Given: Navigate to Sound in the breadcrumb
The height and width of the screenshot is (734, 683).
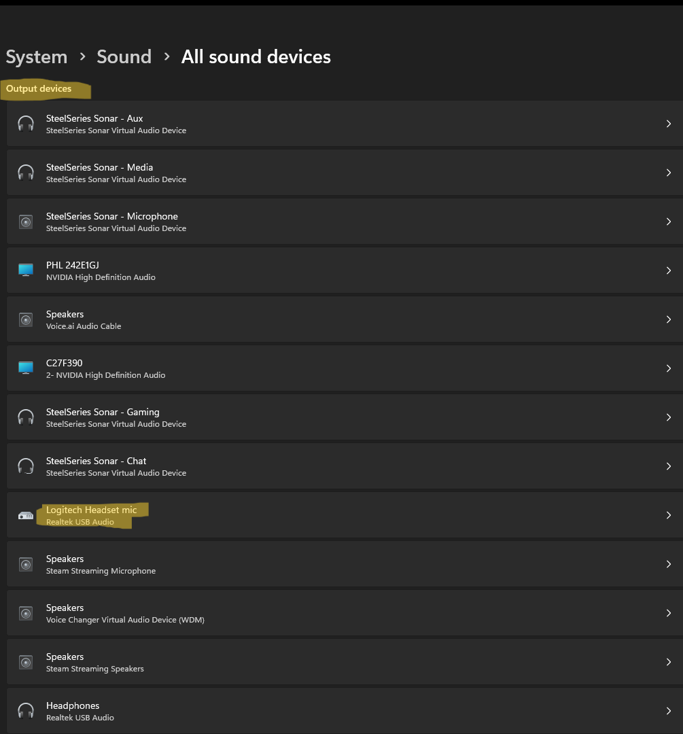Looking at the screenshot, I should click(x=124, y=57).
